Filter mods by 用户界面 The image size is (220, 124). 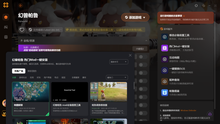coord(48,77)
